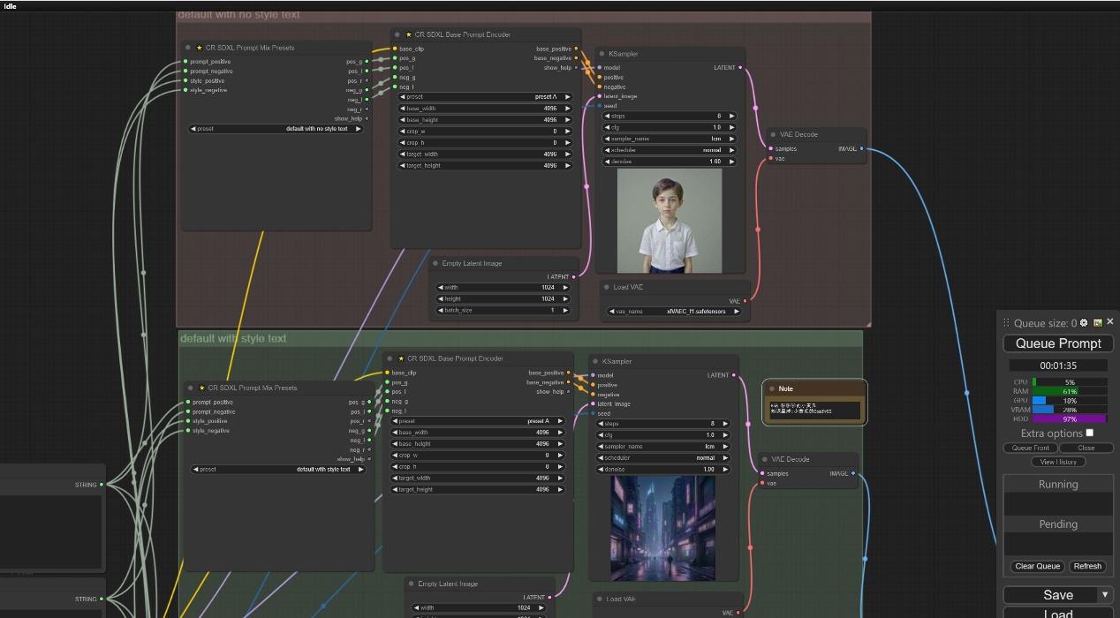The width and height of the screenshot is (1120, 618).
Task: Expand the Save button dropdown arrow
Action: (x=1104, y=595)
